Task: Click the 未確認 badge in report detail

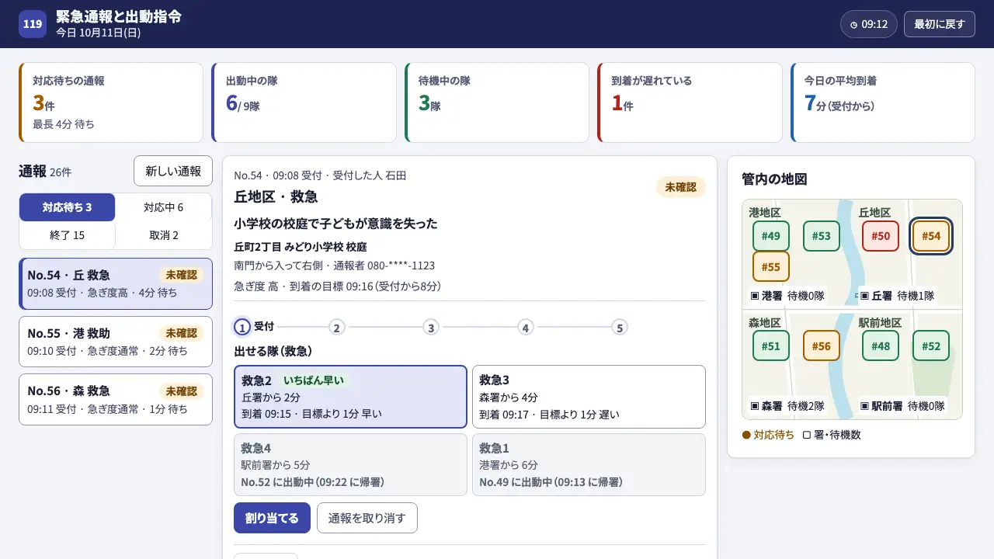Action: 681,187
